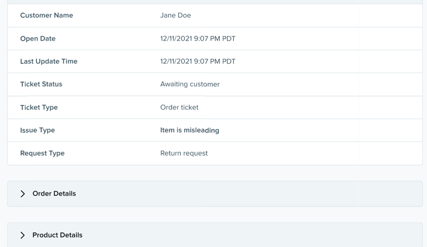Click the Ticket Type label
427x247 pixels.
click(x=39, y=107)
